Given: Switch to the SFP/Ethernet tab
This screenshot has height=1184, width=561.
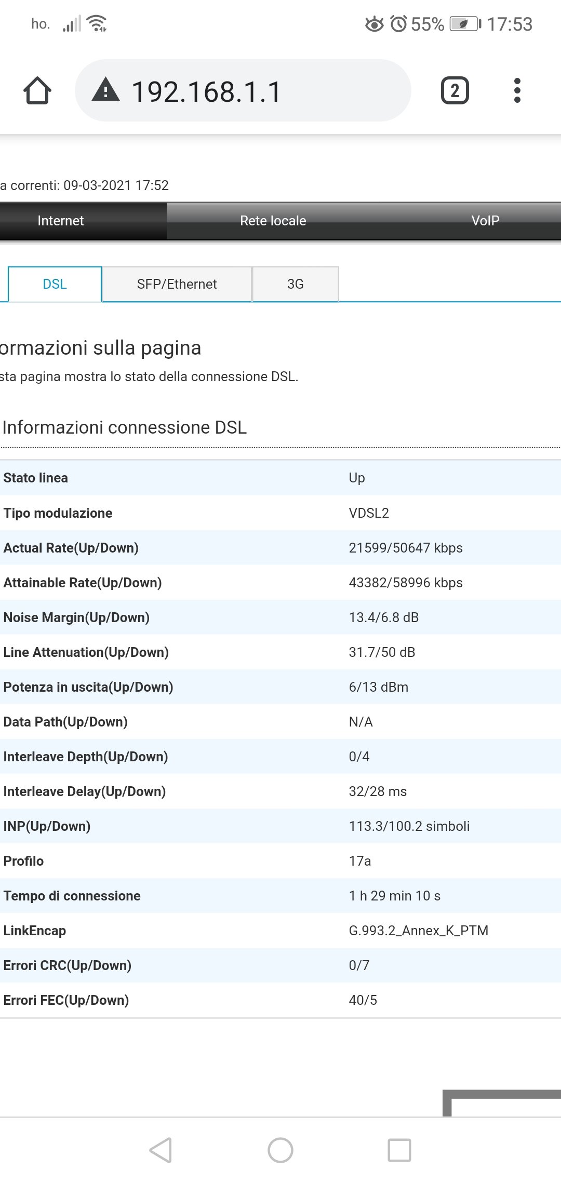Looking at the screenshot, I should [177, 284].
